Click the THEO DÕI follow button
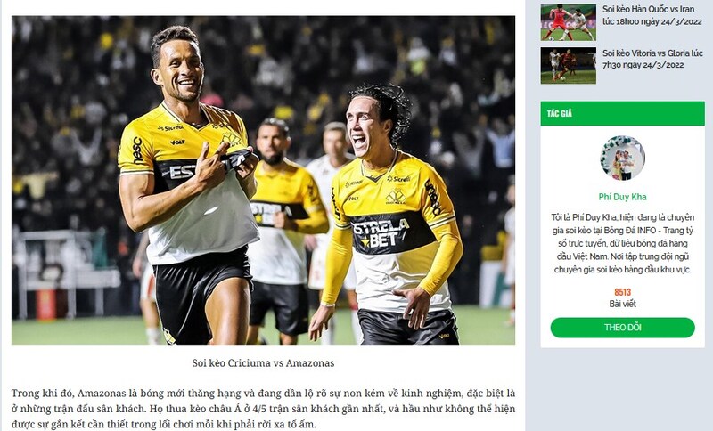This screenshot has height=431, width=713. [622, 328]
